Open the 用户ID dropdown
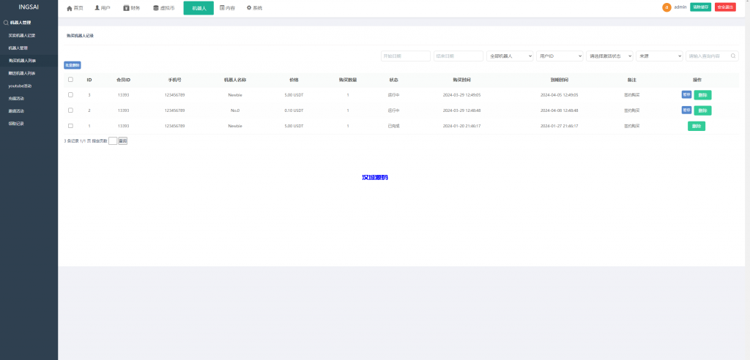 [560, 56]
